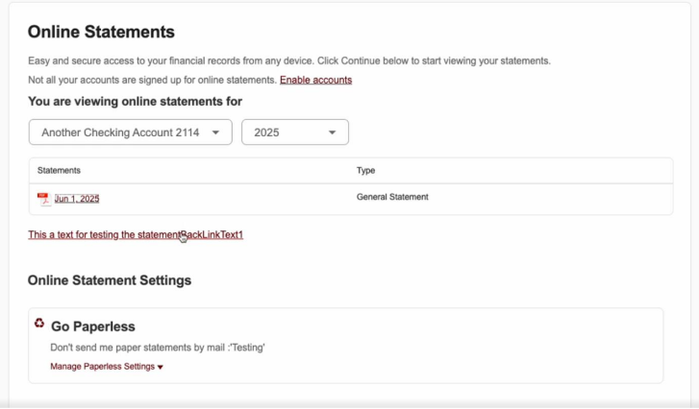Image resolution: width=699 pixels, height=409 pixels.
Task: Click the Go Paperless recycle icon
Action: coord(39,324)
